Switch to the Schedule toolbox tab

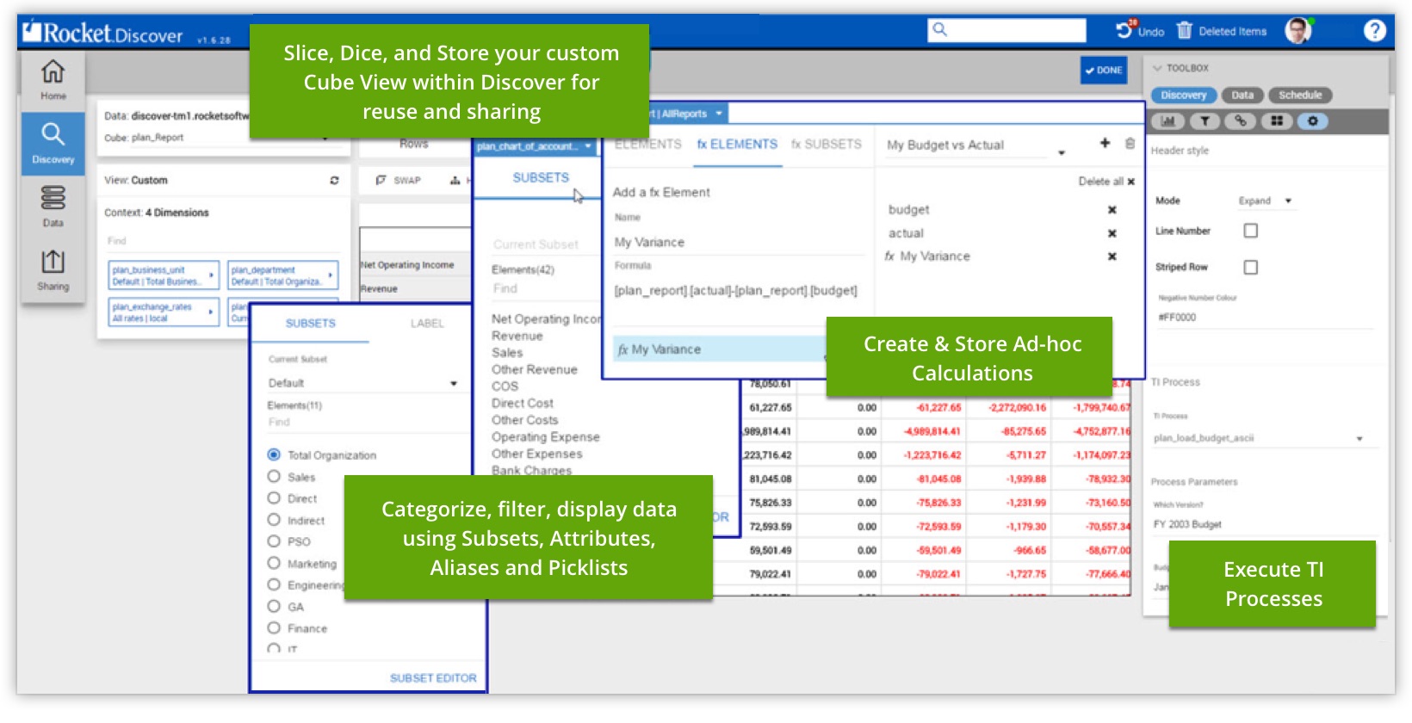(x=1299, y=96)
